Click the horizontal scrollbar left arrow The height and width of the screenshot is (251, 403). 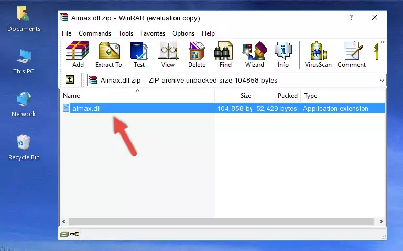point(64,221)
